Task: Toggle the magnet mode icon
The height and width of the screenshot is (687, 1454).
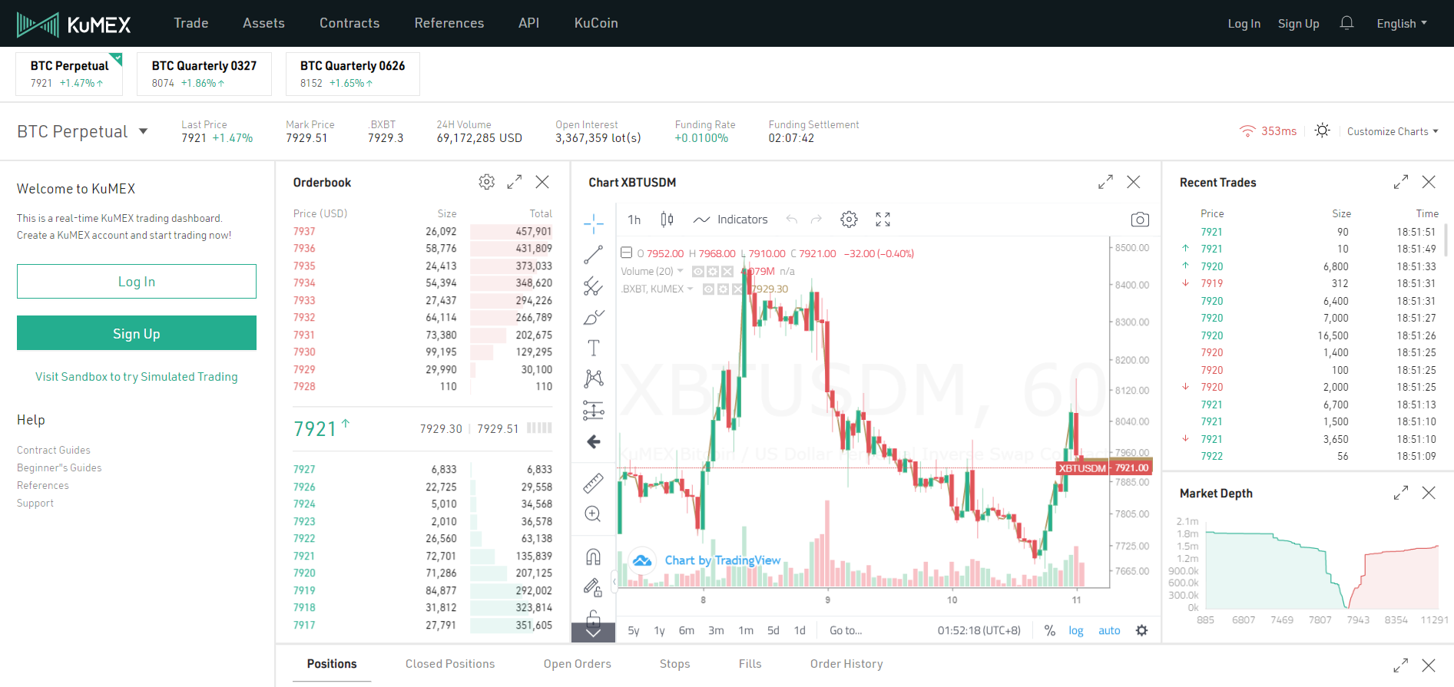Action: point(593,557)
